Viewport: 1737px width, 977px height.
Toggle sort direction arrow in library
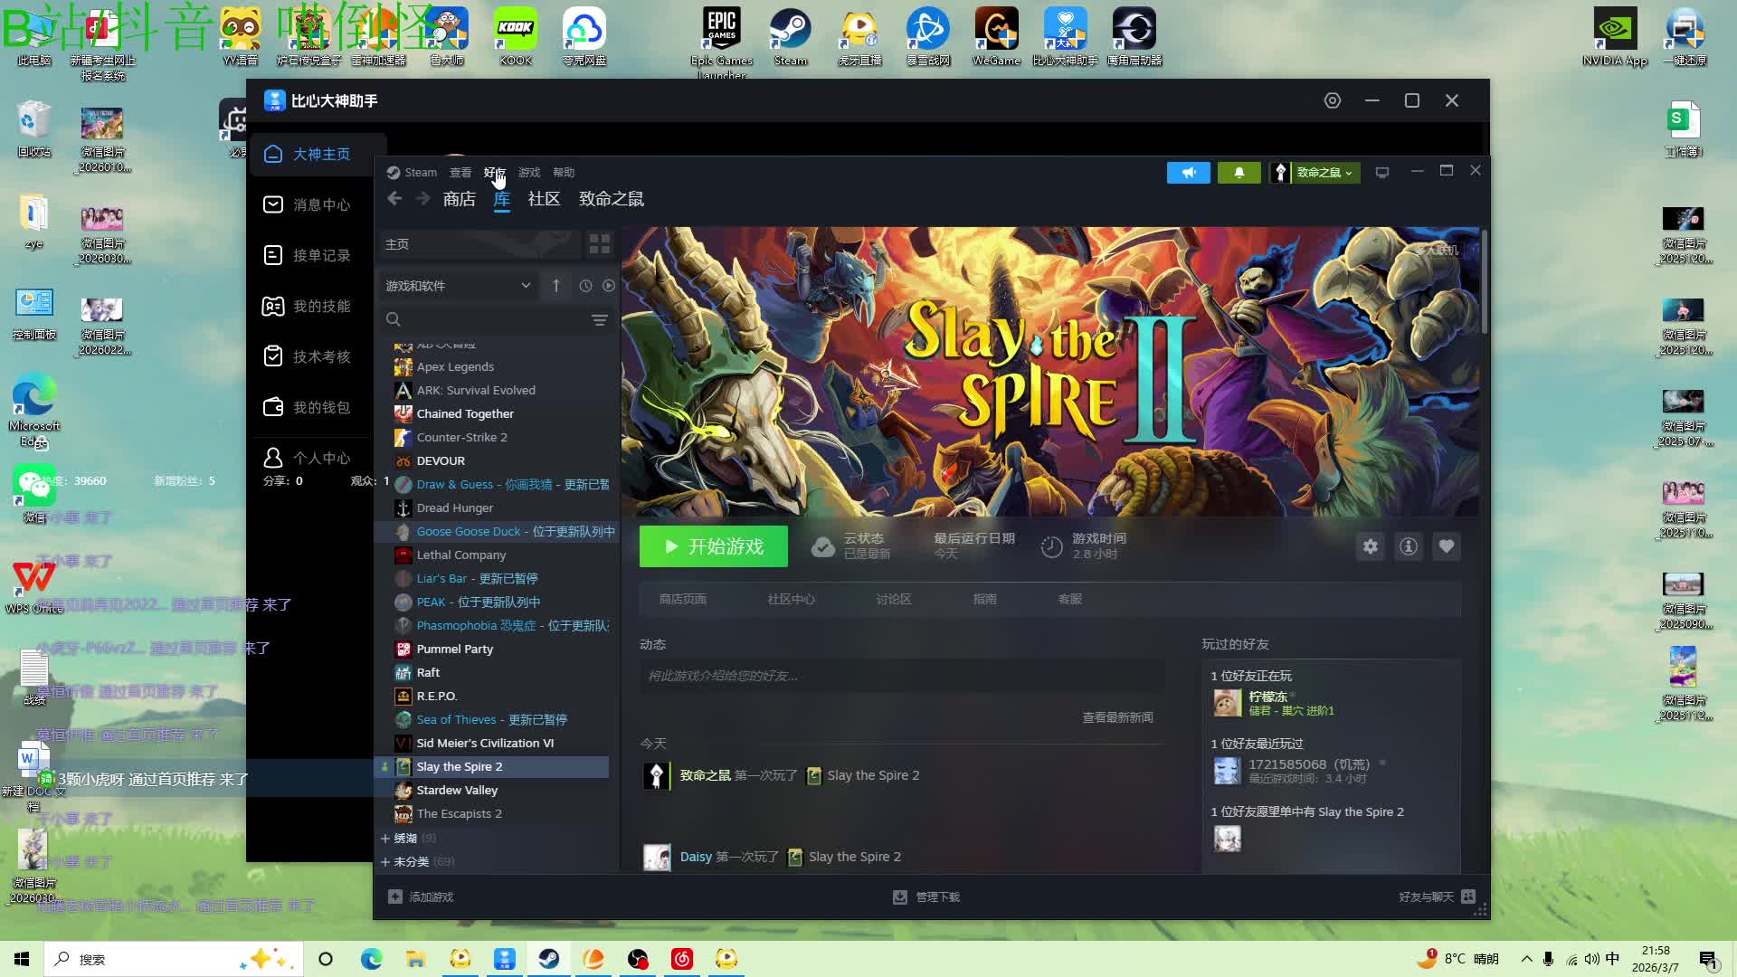point(555,286)
